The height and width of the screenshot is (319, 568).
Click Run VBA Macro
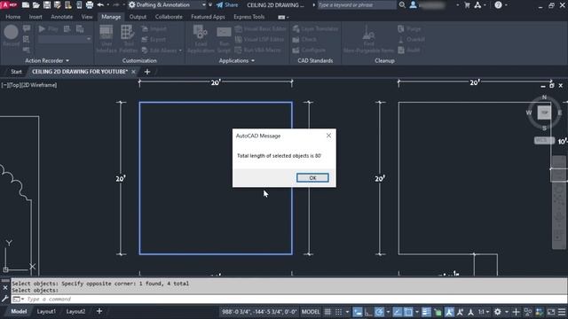tap(258, 51)
